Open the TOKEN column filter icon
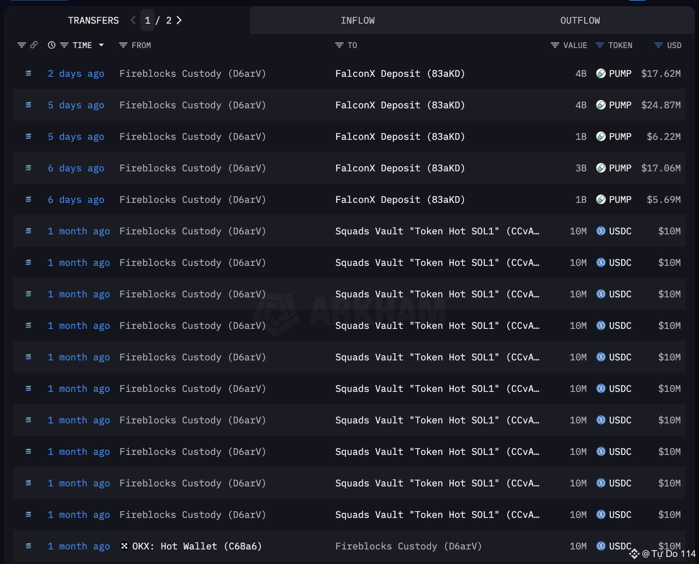The width and height of the screenshot is (699, 564). pyautogui.click(x=600, y=45)
